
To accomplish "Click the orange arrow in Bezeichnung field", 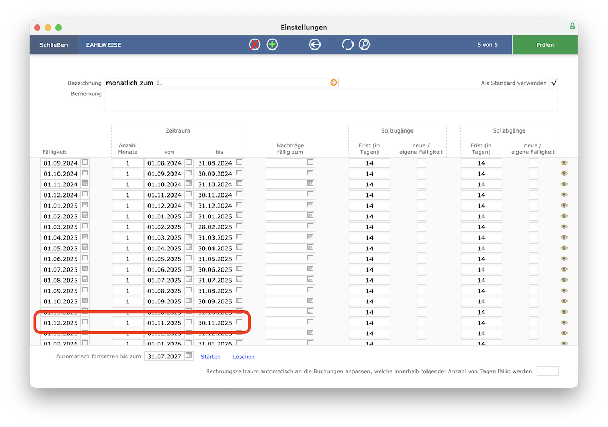I will point(333,83).
